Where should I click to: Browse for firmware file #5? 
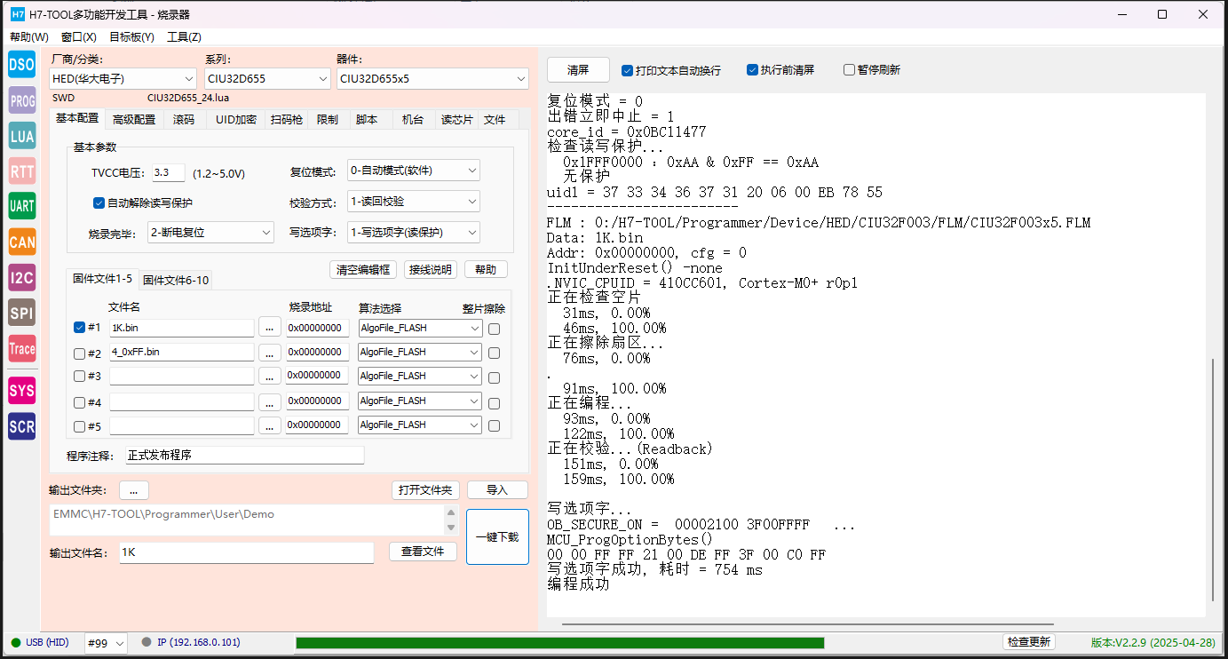[269, 425]
